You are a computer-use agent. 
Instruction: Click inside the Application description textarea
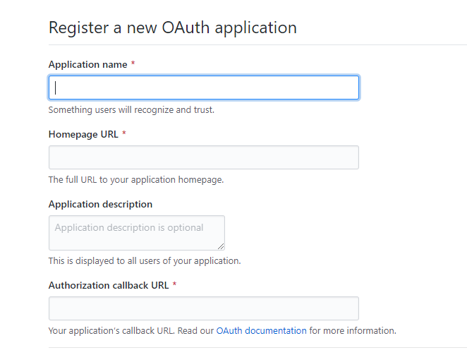(x=136, y=233)
